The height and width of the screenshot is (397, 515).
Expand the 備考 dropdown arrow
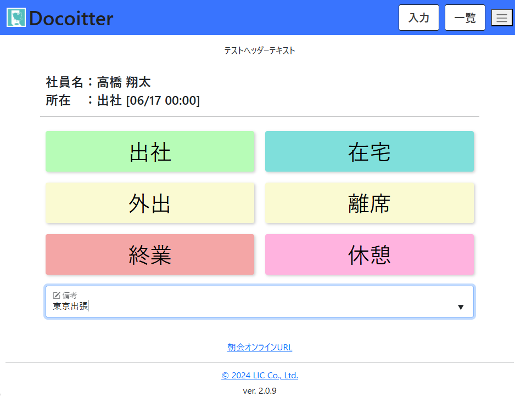461,307
